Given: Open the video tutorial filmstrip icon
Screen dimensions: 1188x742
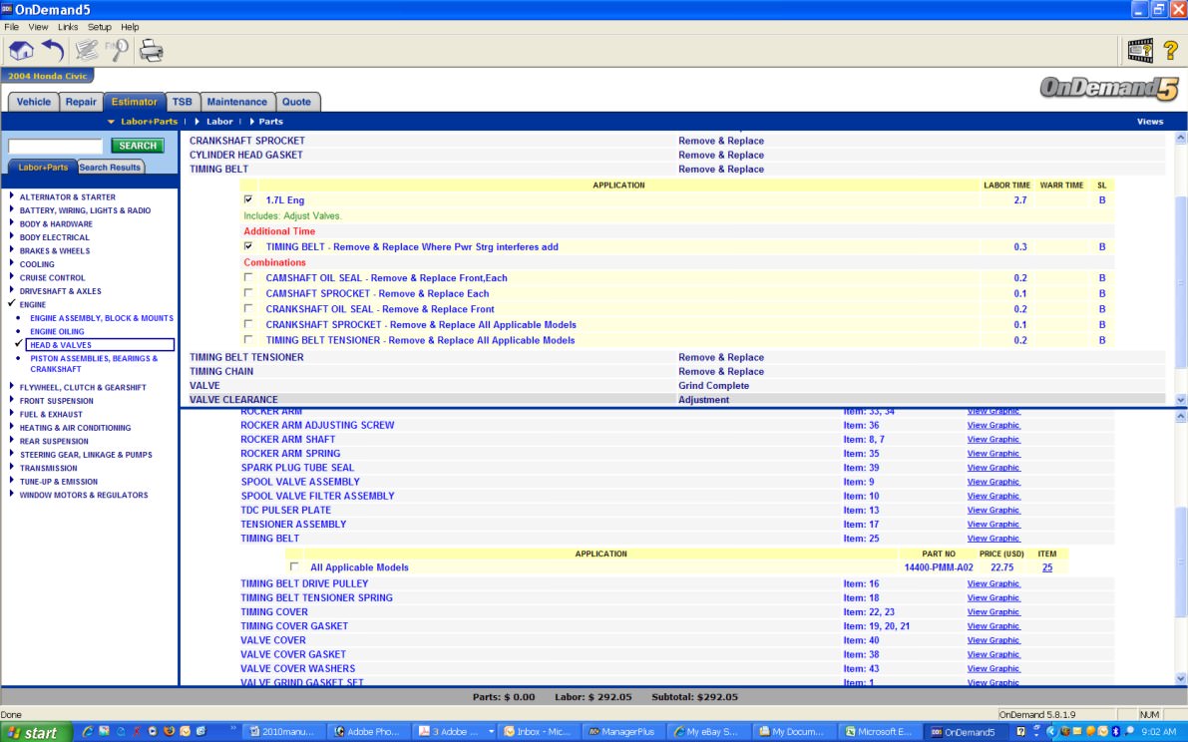Looking at the screenshot, I should (1140, 50).
